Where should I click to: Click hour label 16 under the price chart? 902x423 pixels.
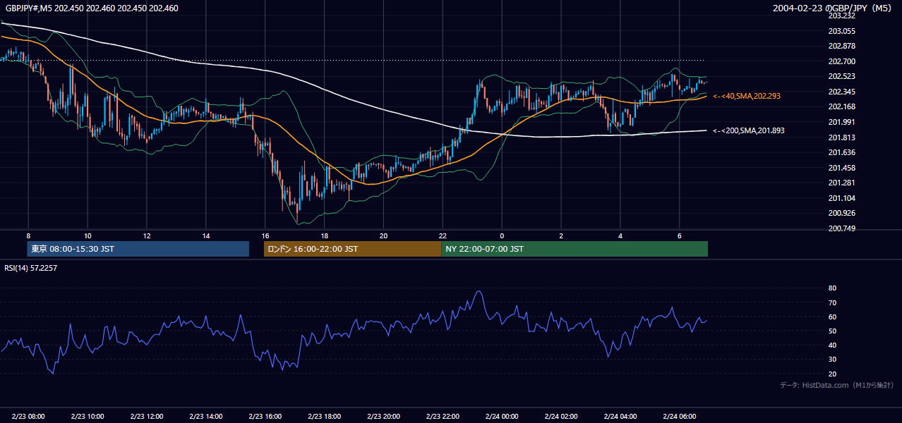pyautogui.click(x=265, y=235)
